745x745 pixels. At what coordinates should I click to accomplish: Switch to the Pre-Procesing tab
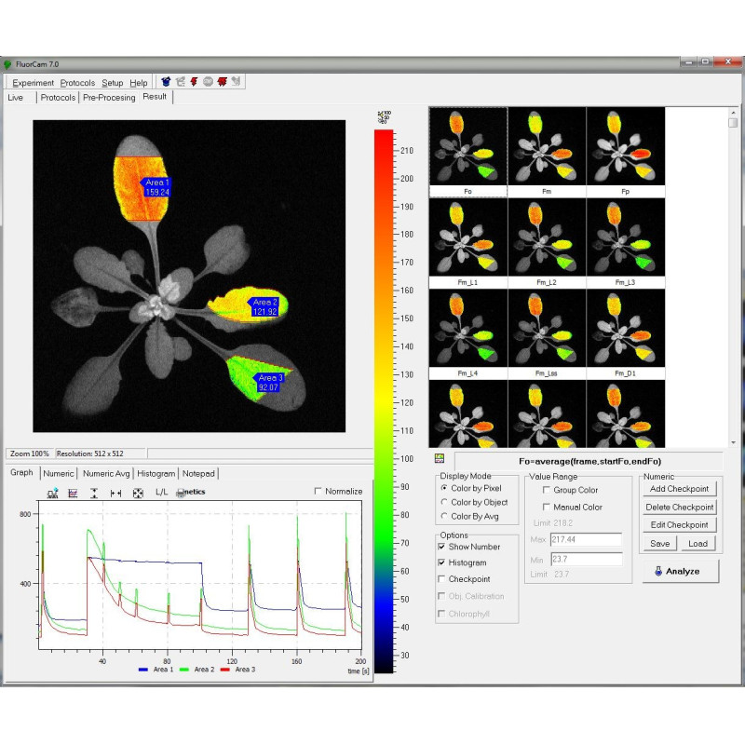[x=109, y=97]
